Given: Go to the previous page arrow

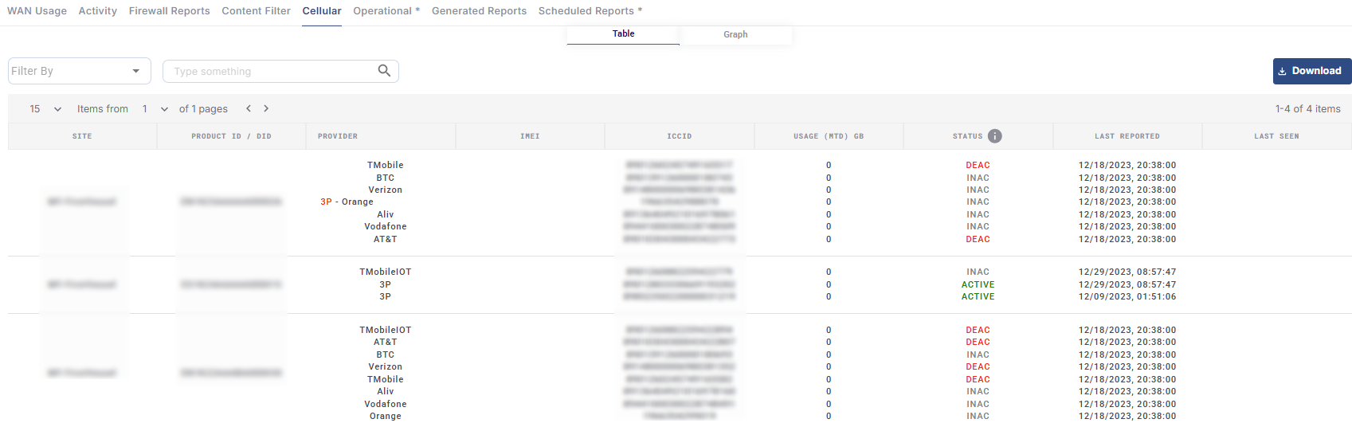Looking at the screenshot, I should click(249, 109).
